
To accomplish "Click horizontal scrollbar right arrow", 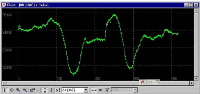I will [x=192, y=83].
